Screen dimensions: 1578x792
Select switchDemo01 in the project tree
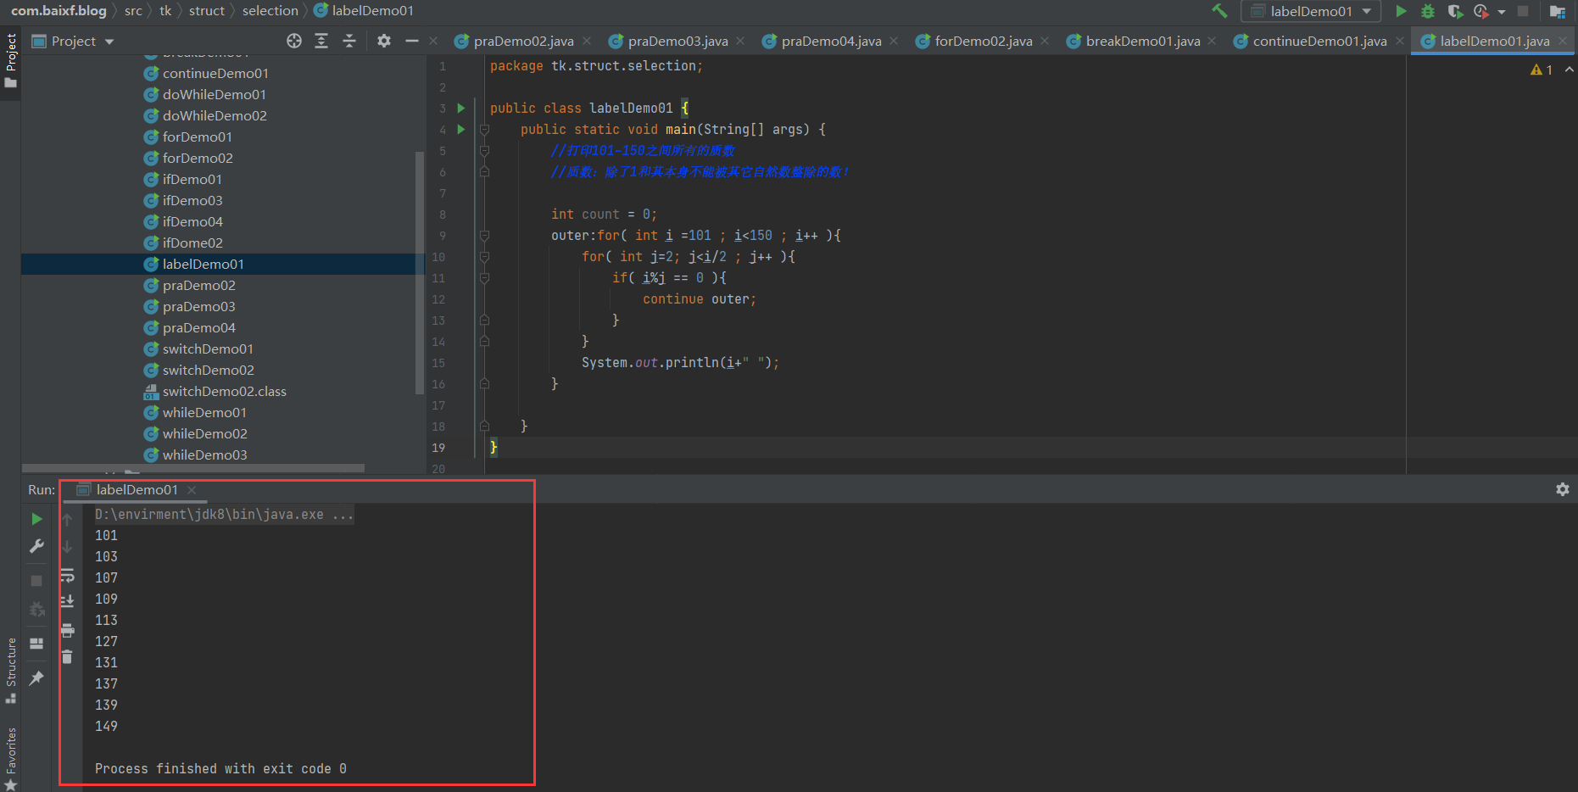pos(208,349)
